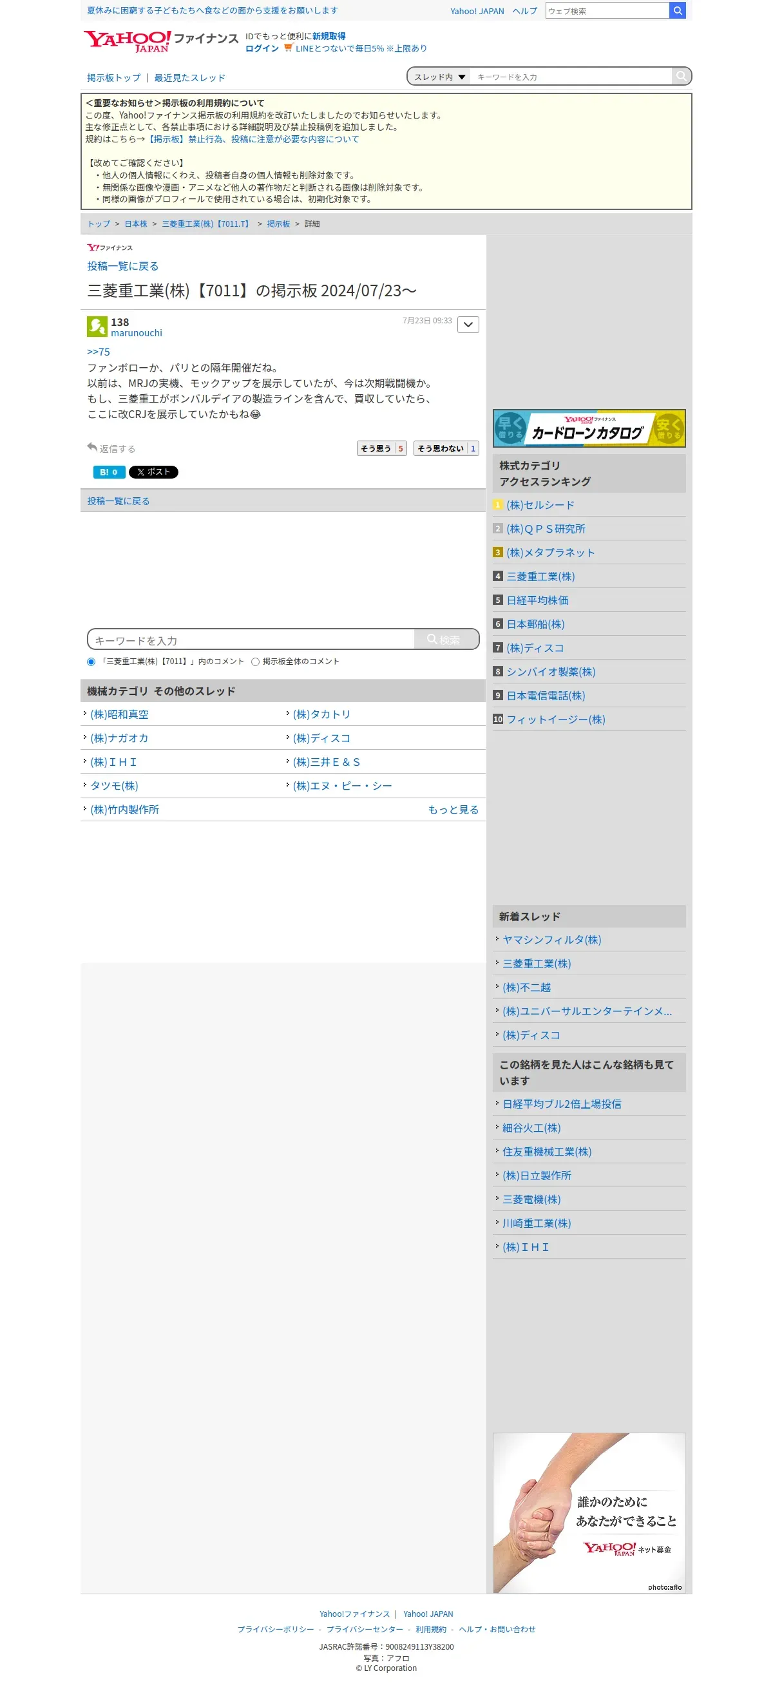This screenshot has width=773, height=1687.
Task: Open the ヘルプ header link
Action: [x=525, y=11]
